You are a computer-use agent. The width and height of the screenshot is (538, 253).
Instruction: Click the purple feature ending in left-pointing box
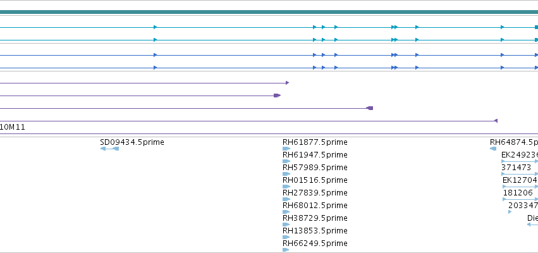(186, 108)
